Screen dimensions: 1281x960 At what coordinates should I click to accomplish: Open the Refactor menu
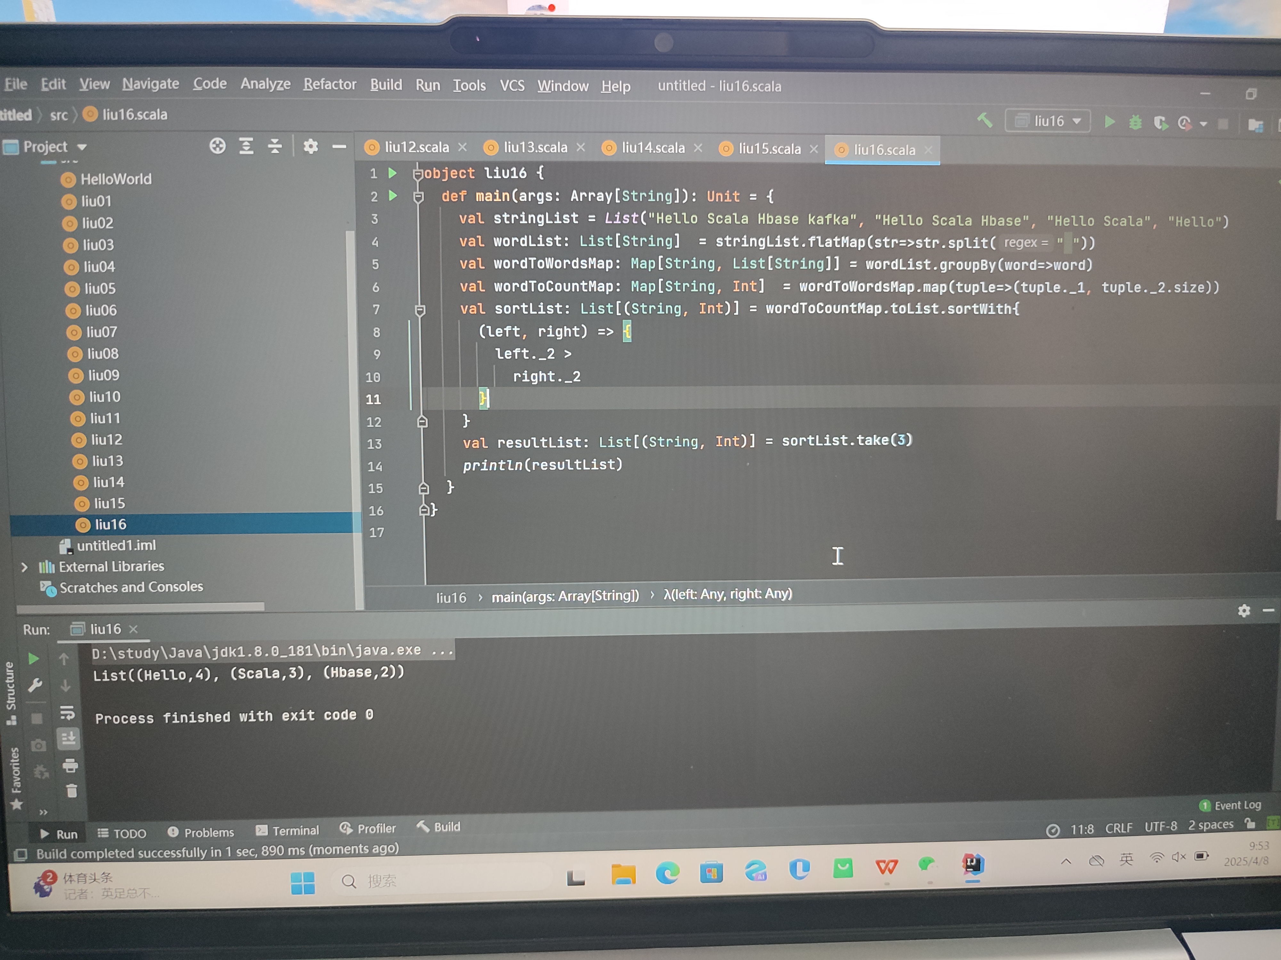pyautogui.click(x=330, y=84)
